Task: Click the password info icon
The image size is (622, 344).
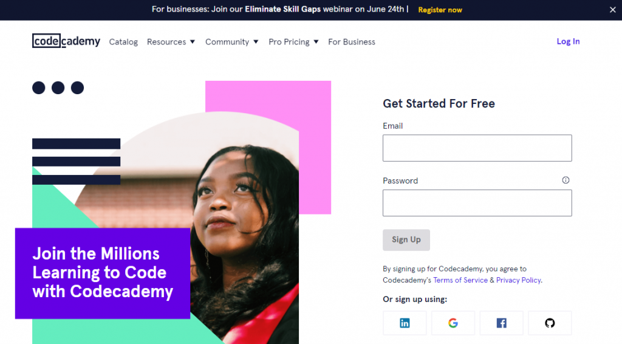Action: 566,180
